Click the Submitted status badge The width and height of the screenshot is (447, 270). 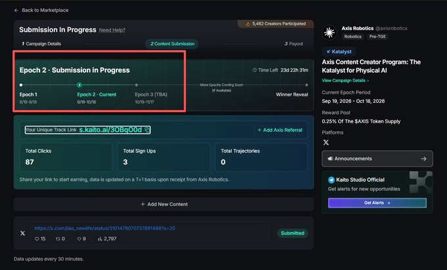point(293,233)
